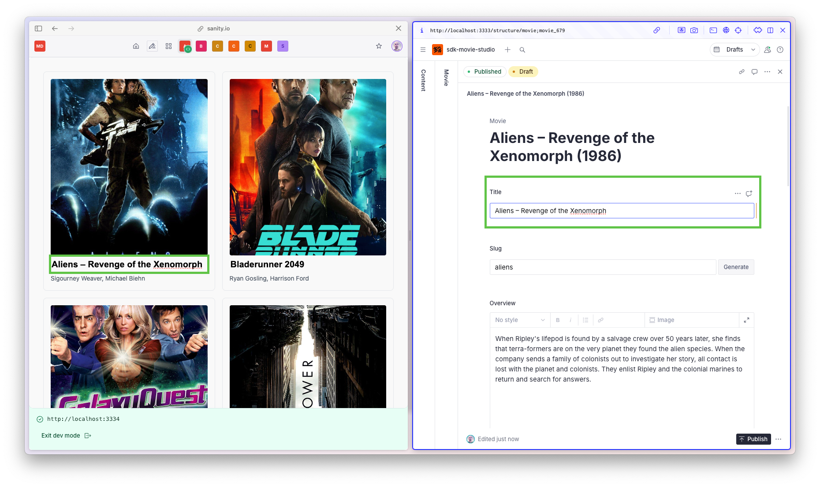Open search in sdk-movie-studio
The height and width of the screenshot is (487, 820).
[522, 50]
